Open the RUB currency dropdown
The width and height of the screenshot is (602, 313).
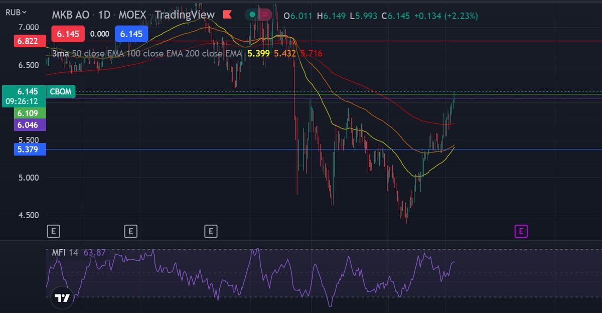17,12
